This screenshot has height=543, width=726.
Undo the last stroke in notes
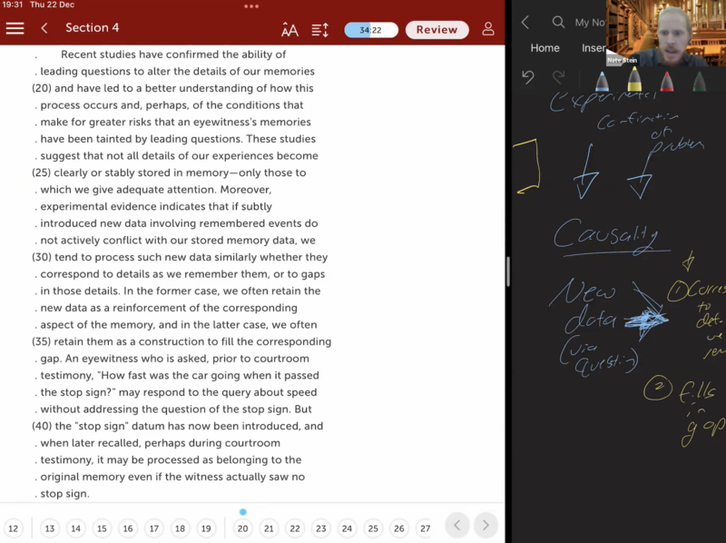tap(528, 78)
